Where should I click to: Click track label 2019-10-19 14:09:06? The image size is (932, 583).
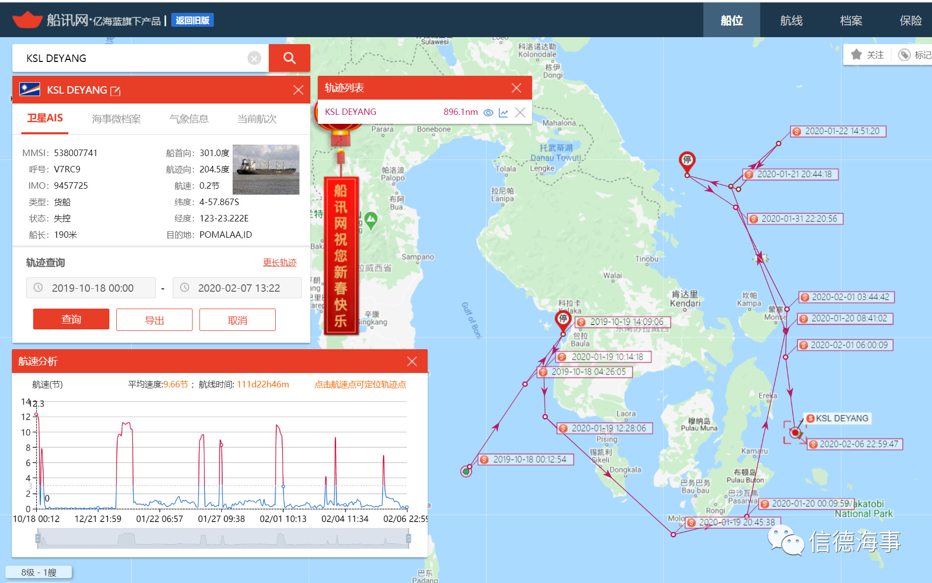[x=623, y=322]
